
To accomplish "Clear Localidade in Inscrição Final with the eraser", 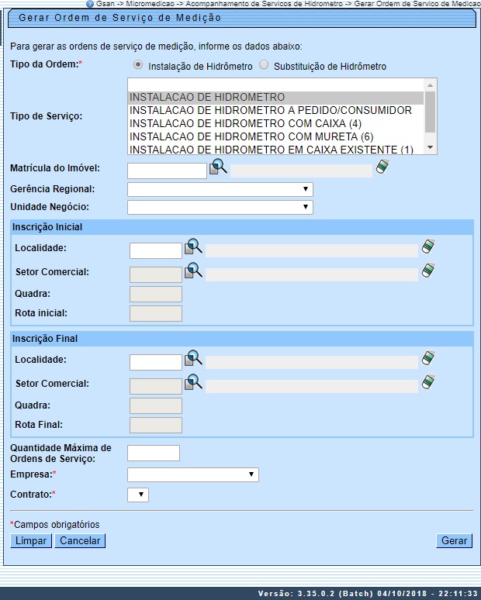I will [x=428, y=359].
